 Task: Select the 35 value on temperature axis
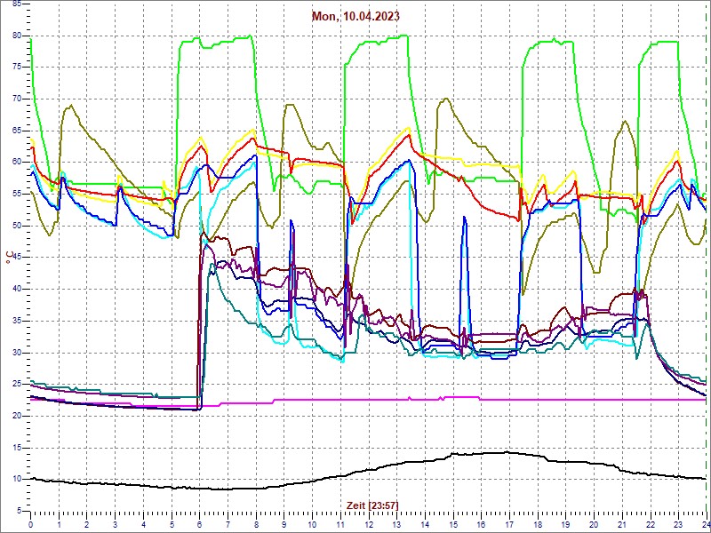[x=16, y=321]
